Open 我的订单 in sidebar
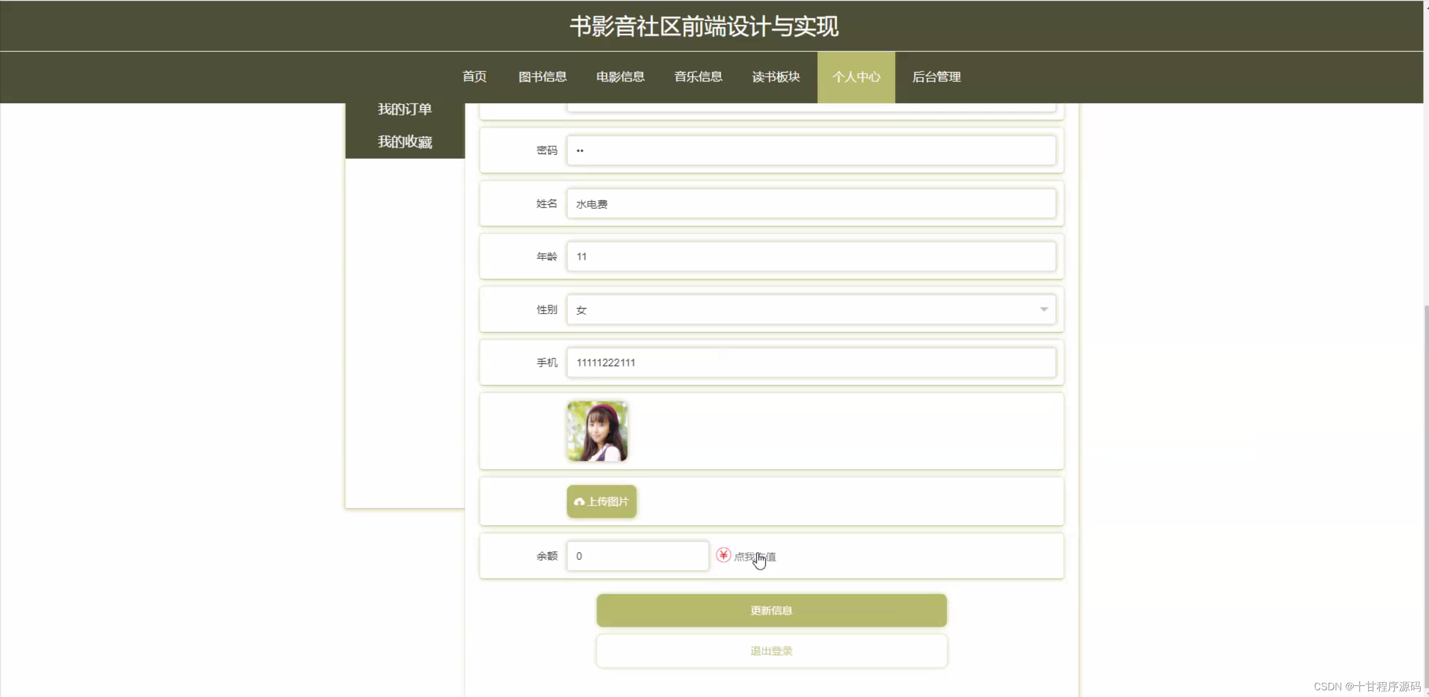The width and height of the screenshot is (1429, 697). [404, 109]
